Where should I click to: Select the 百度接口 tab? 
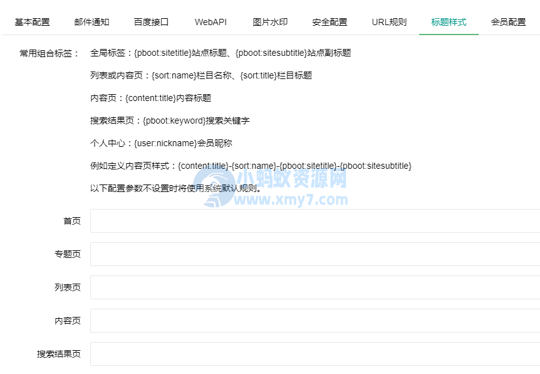pos(151,22)
